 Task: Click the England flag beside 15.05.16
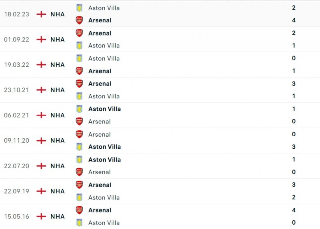click(x=41, y=216)
